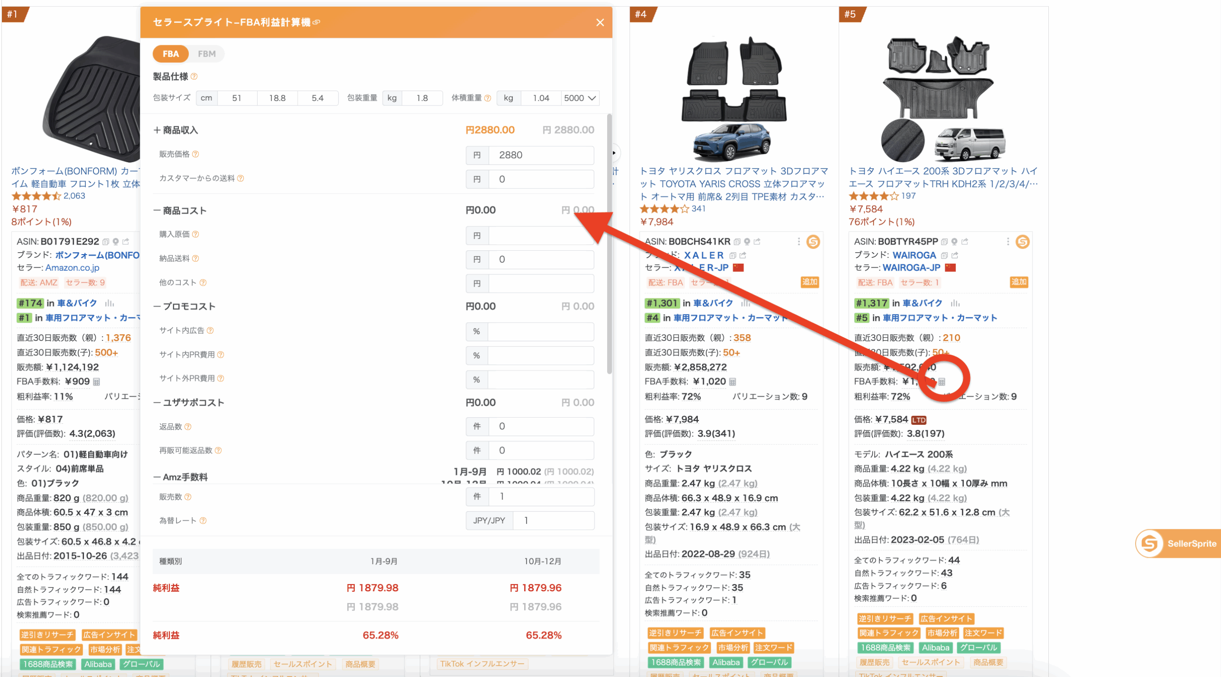Show help for 為替レート
The width and height of the screenshot is (1221, 677).
(203, 521)
